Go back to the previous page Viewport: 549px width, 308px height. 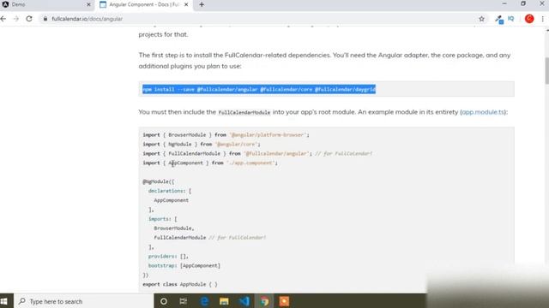pyautogui.click(x=3, y=19)
